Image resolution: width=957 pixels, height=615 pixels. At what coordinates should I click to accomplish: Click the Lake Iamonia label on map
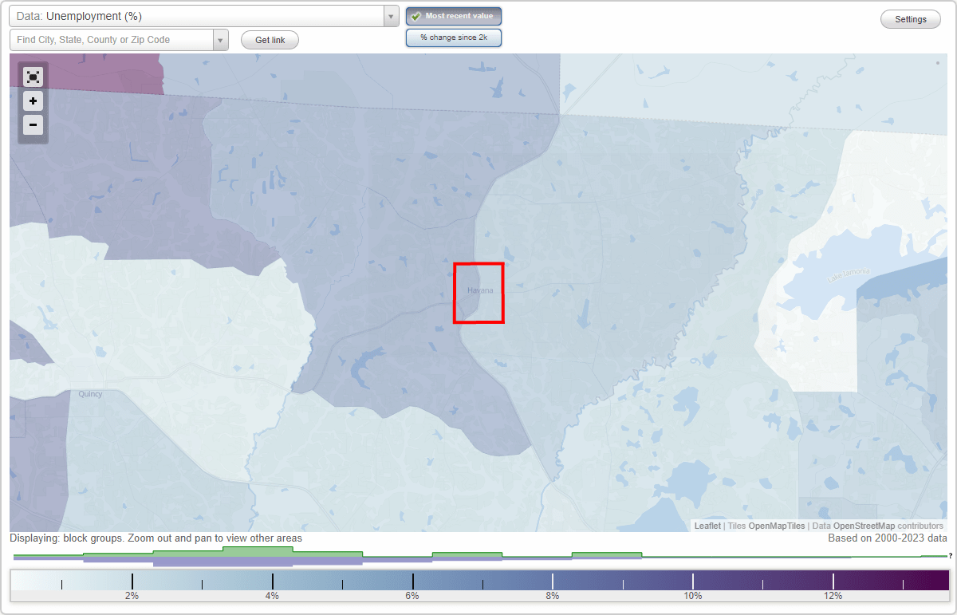point(849,276)
